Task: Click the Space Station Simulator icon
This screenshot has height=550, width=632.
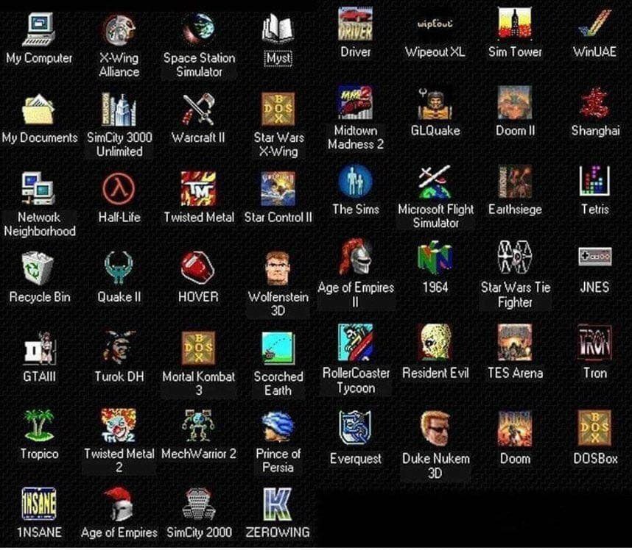Action: 199,29
